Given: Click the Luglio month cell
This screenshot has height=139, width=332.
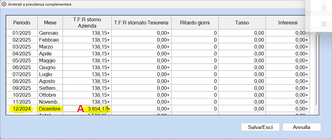Looking at the screenshot, I should (x=50, y=74).
